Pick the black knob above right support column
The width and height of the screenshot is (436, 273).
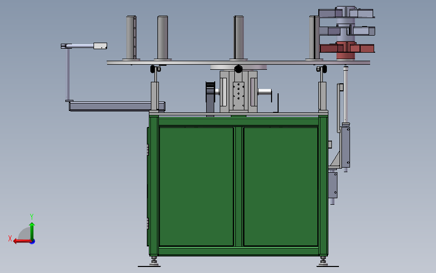(x=324, y=69)
